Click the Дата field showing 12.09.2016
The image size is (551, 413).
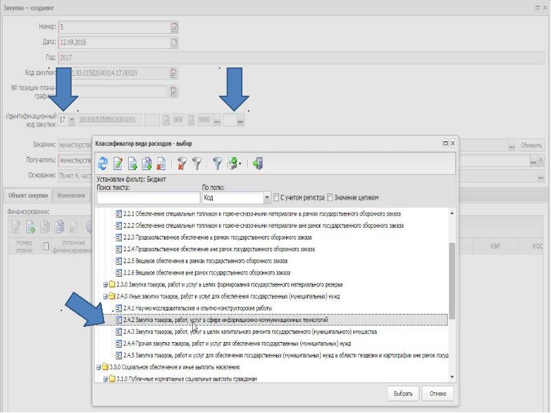pyautogui.click(x=114, y=42)
